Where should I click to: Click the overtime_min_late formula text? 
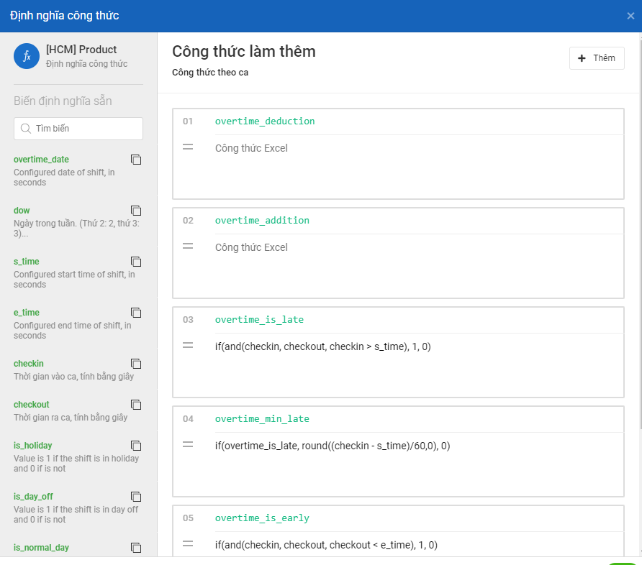(333, 446)
